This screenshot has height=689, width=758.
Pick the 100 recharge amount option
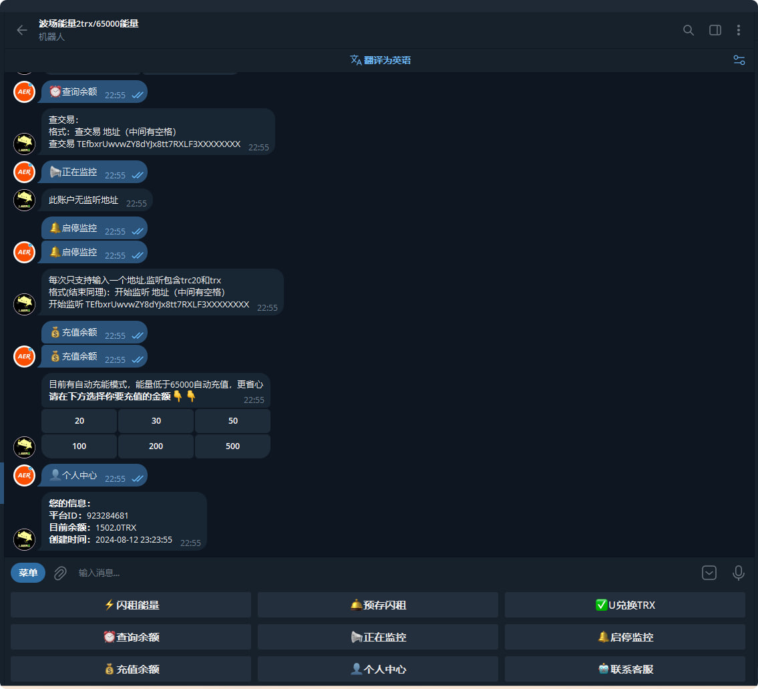click(79, 446)
